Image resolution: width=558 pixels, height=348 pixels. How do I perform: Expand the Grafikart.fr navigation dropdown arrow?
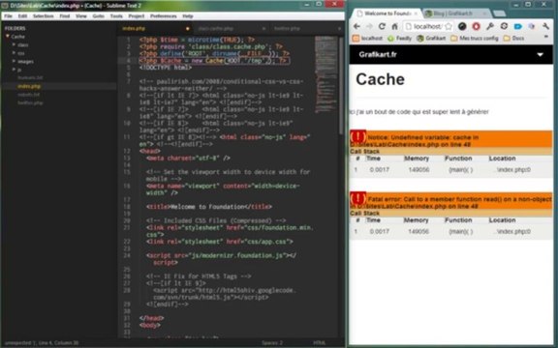point(540,55)
